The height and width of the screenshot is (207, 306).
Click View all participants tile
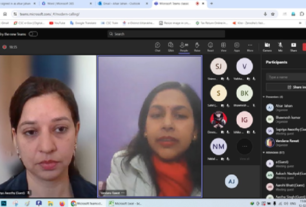(244, 147)
